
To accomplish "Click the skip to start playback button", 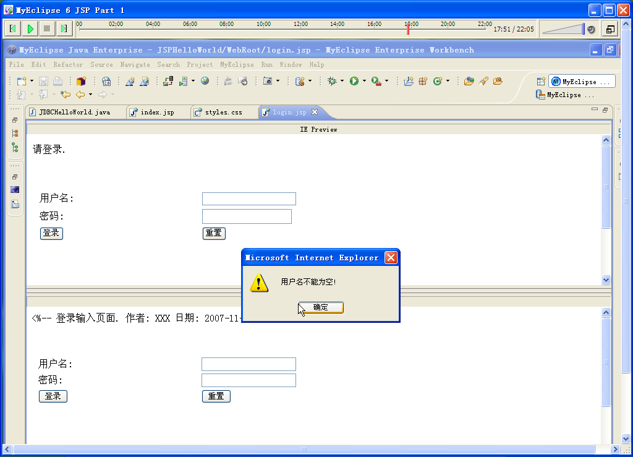I will pos(13,28).
